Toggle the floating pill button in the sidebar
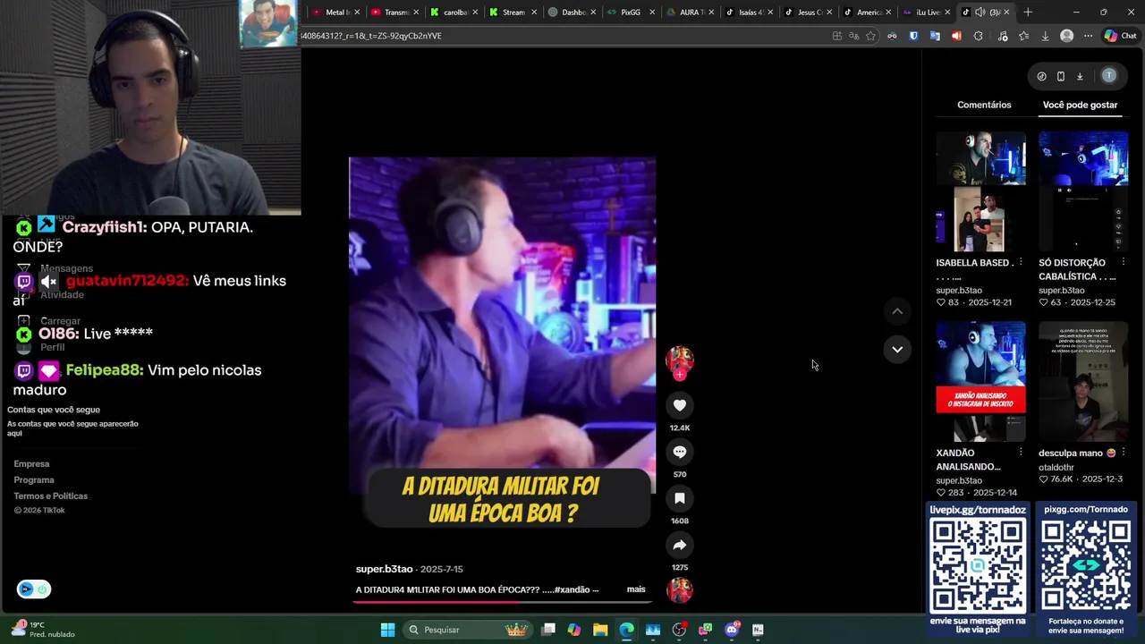The image size is (1145, 644). [x=34, y=589]
